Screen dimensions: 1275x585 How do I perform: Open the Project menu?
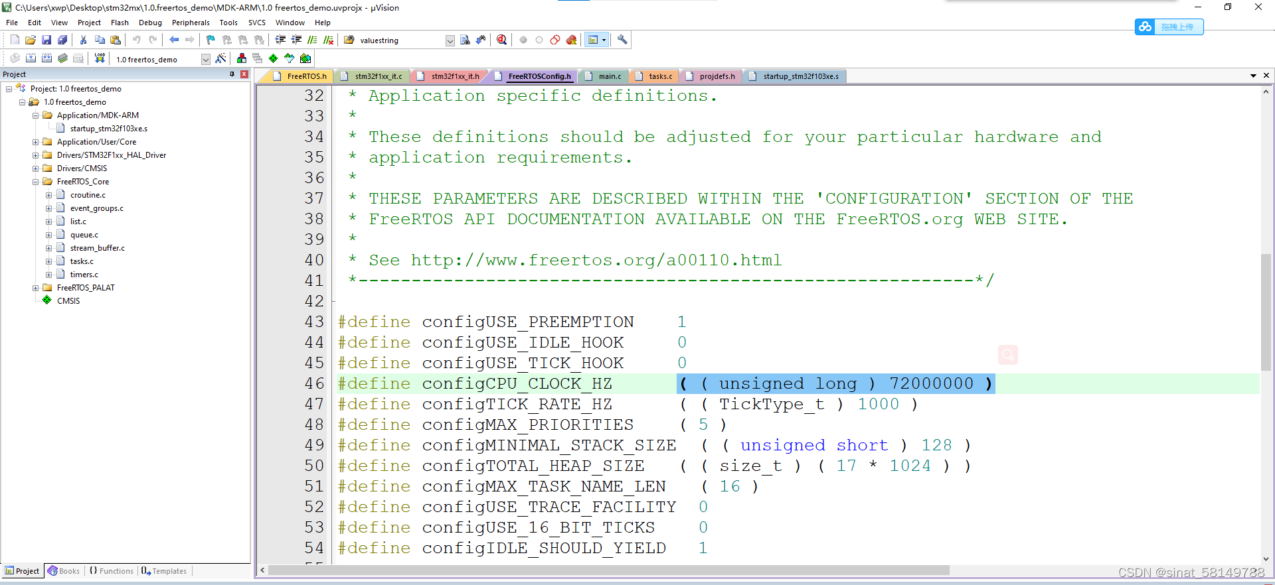point(89,23)
